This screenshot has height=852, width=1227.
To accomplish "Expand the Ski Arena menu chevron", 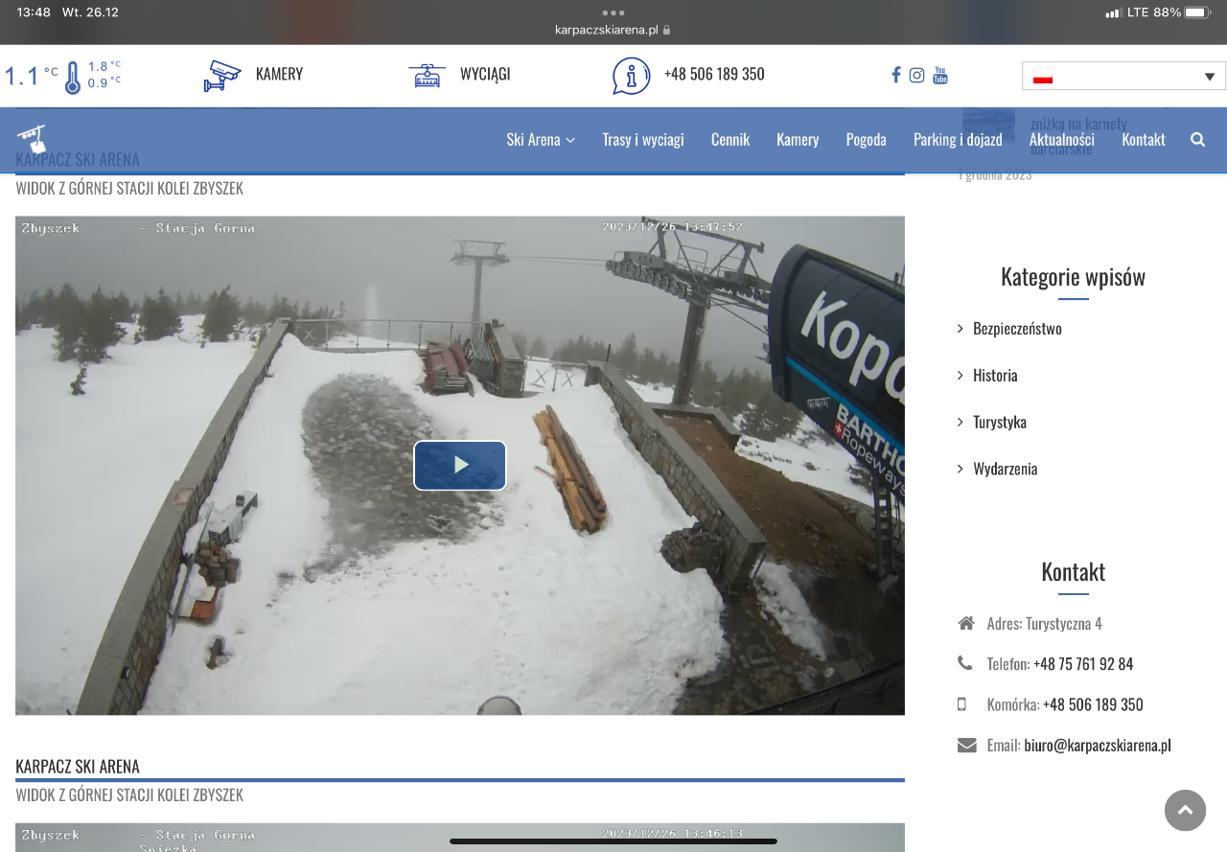I will (570, 140).
